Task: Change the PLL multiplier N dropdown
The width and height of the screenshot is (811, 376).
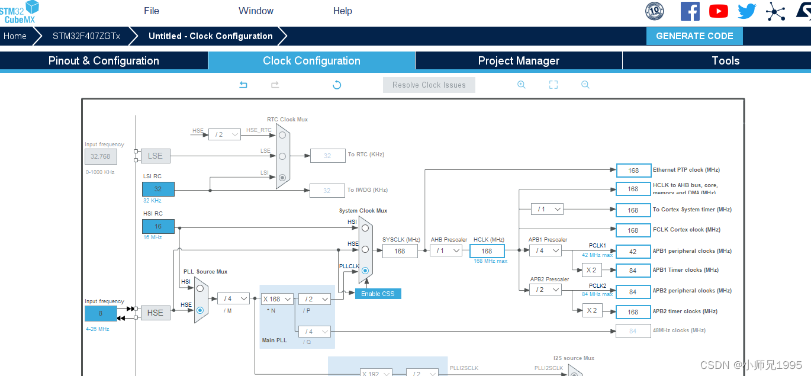Action: pyautogui.click(x=277, y=299)
